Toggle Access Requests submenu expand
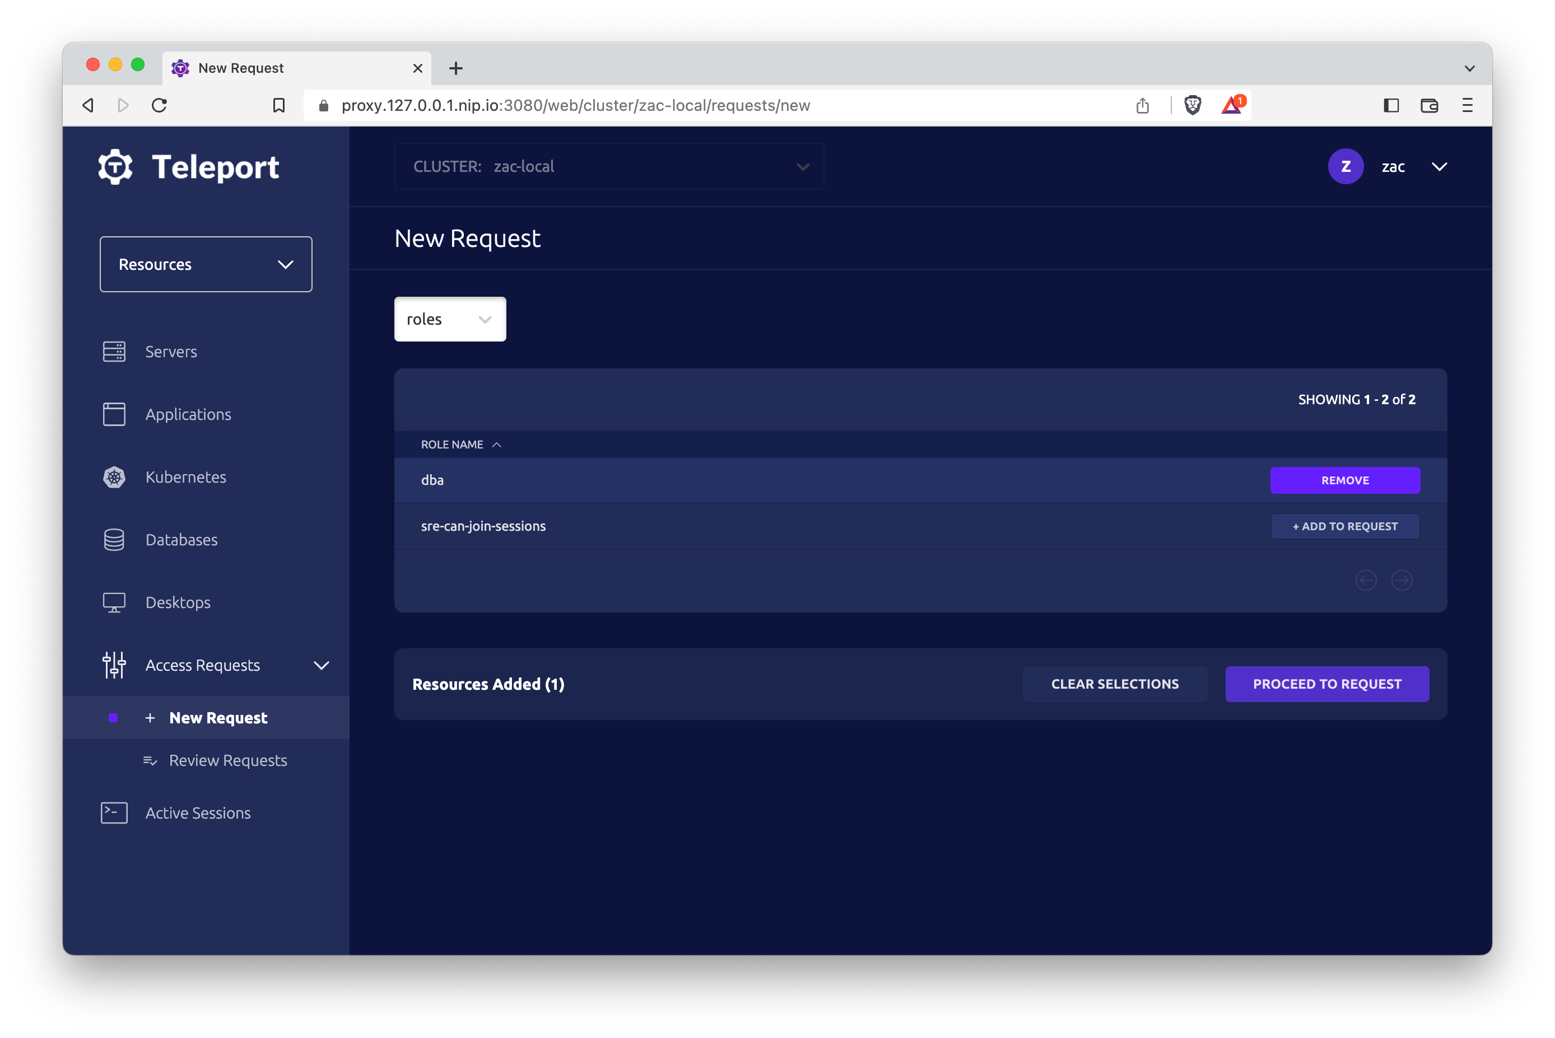Screen dimensions: 1555x1038 point(322,665)
